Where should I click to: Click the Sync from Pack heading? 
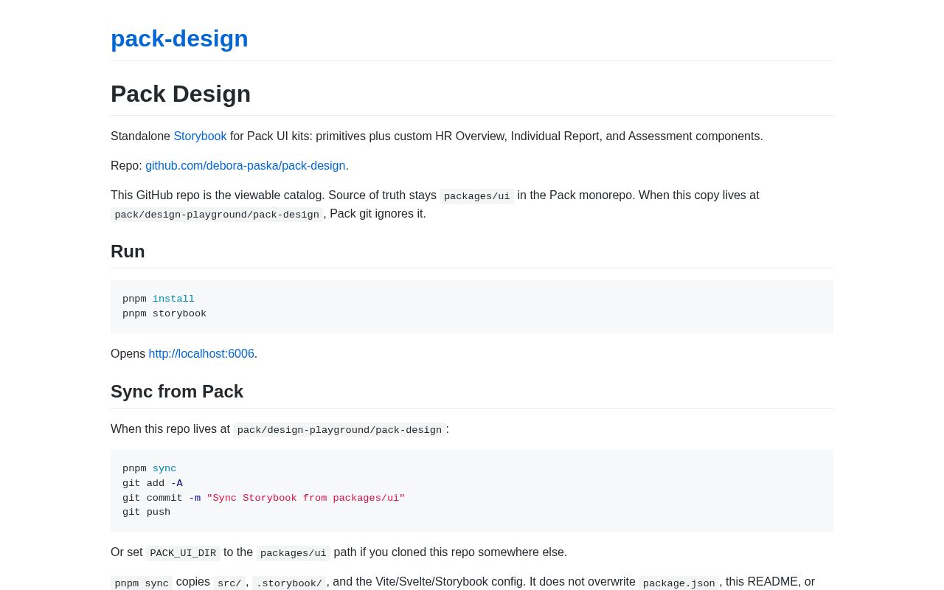point(177,392)
